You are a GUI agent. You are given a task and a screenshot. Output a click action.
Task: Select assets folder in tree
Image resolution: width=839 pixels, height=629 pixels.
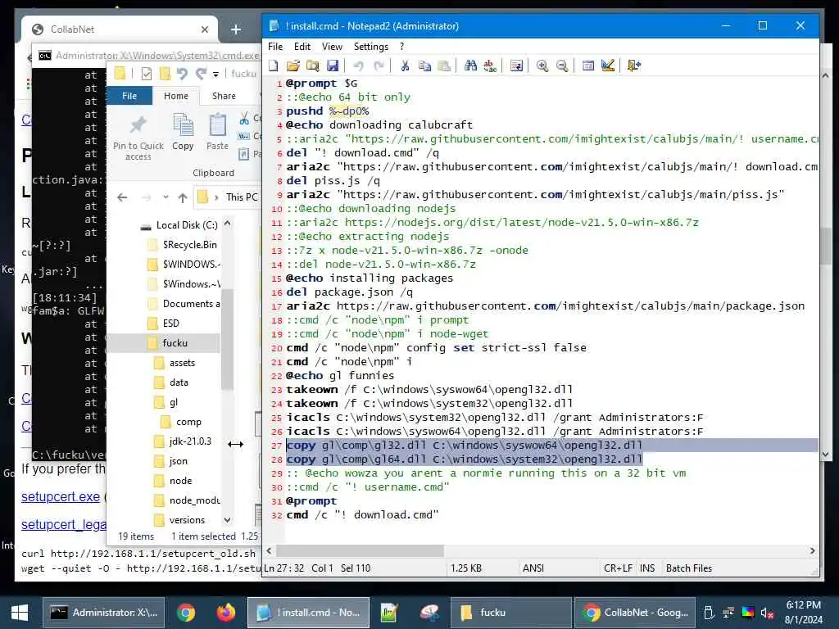(175, 363)
